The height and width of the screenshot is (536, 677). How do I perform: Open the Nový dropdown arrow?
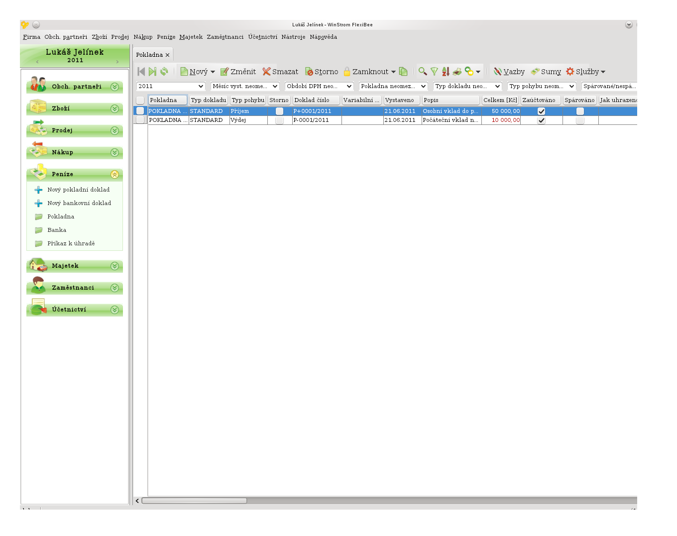point(213,72)
